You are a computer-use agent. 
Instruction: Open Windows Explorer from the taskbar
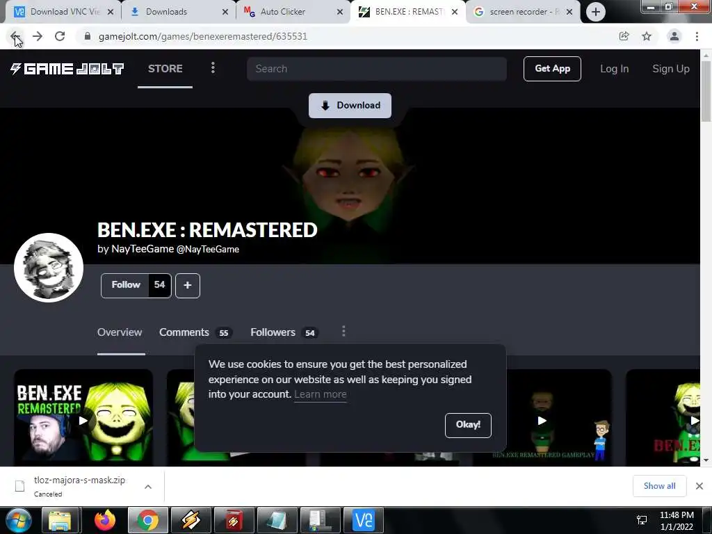pyautogui.click(x=60, y=521)
